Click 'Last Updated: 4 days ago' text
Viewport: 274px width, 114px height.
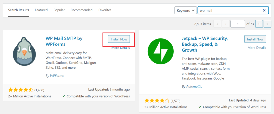click(248, 100)
